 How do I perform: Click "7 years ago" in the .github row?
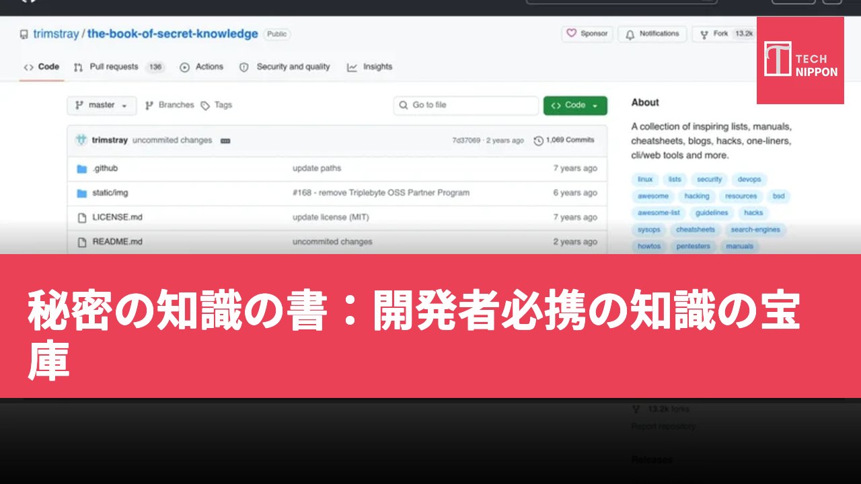coord(575,168)
